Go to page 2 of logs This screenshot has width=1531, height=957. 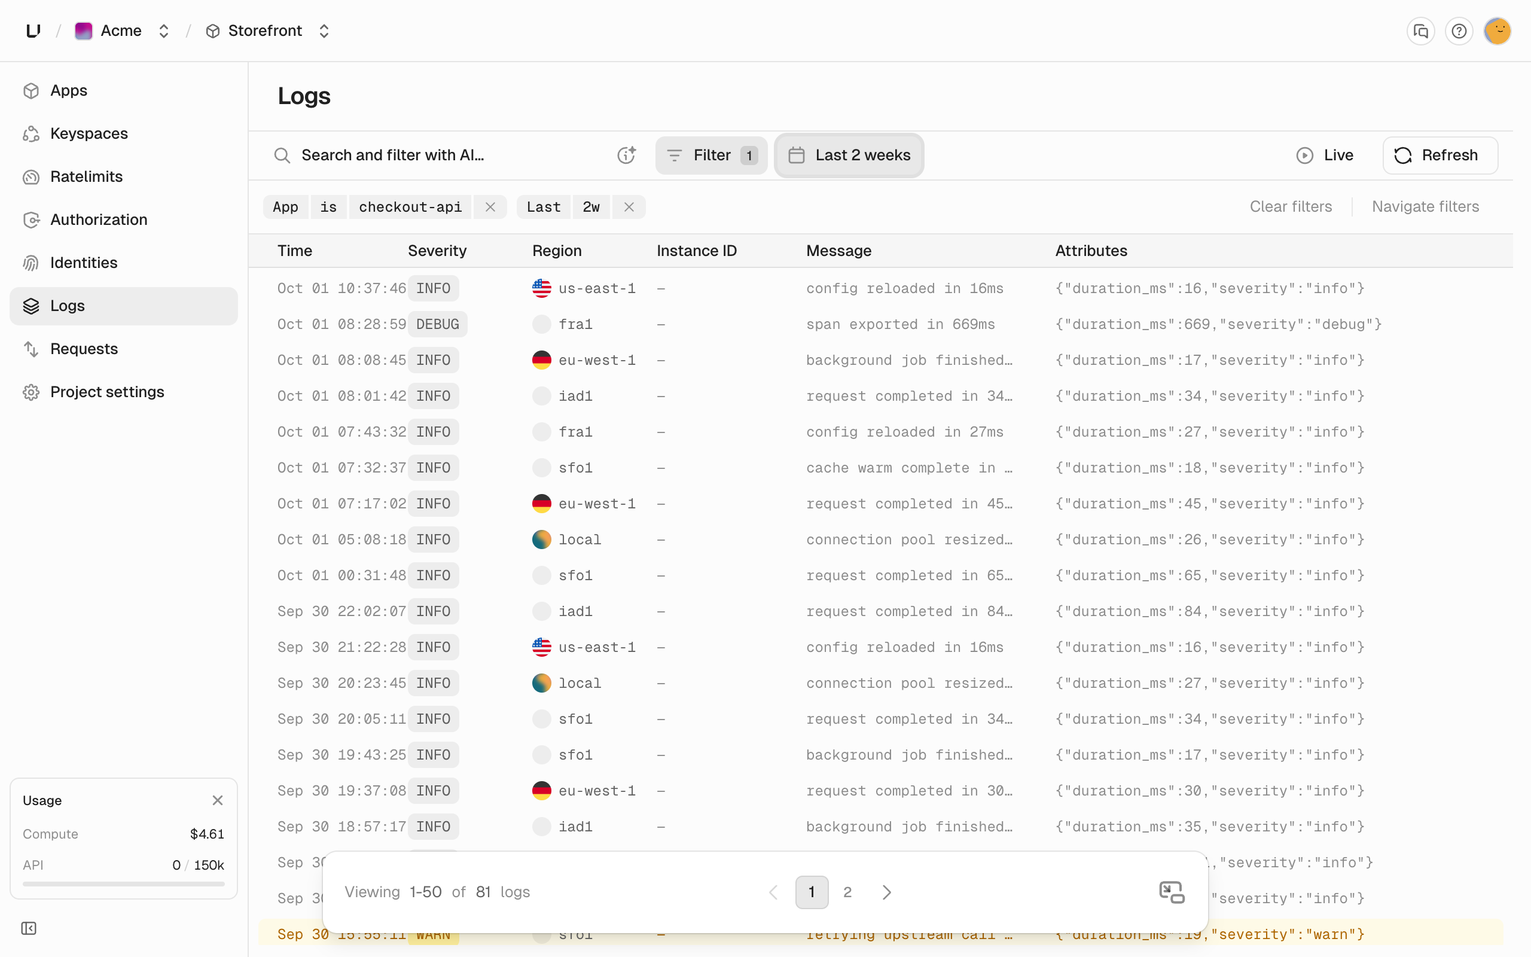(847, 892)
